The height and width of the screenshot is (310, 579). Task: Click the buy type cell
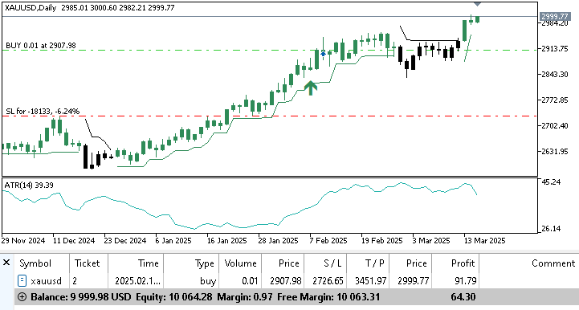(x=208, y=281)
